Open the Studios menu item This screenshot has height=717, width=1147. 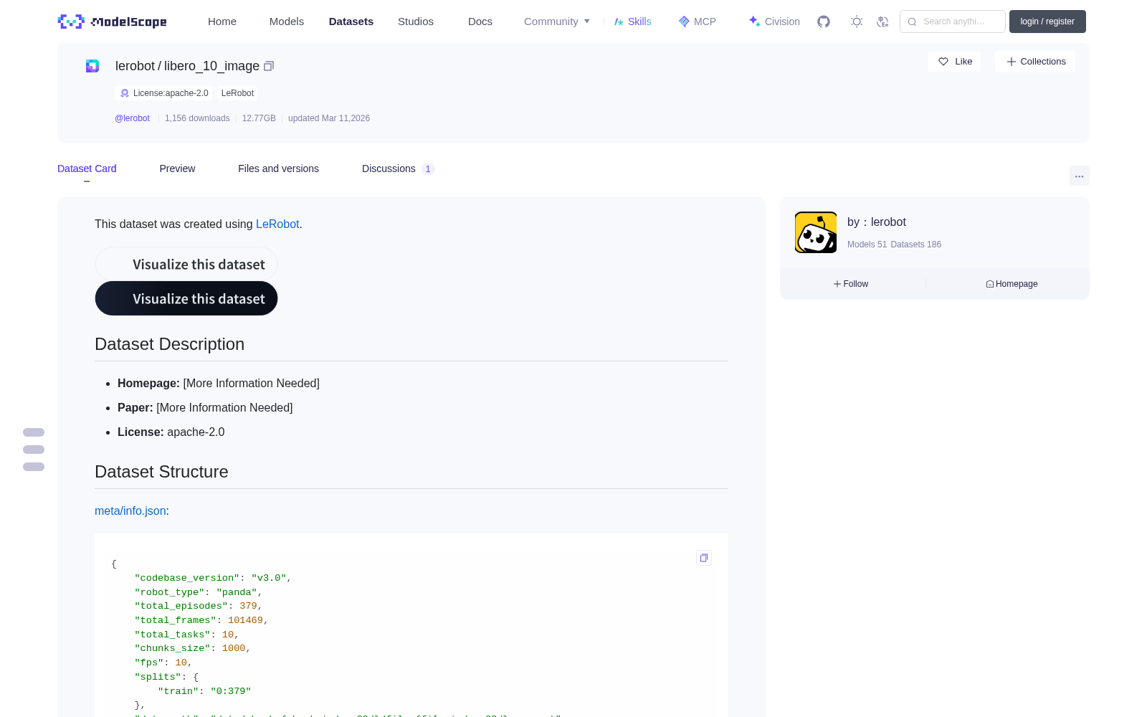click(416, 22)
